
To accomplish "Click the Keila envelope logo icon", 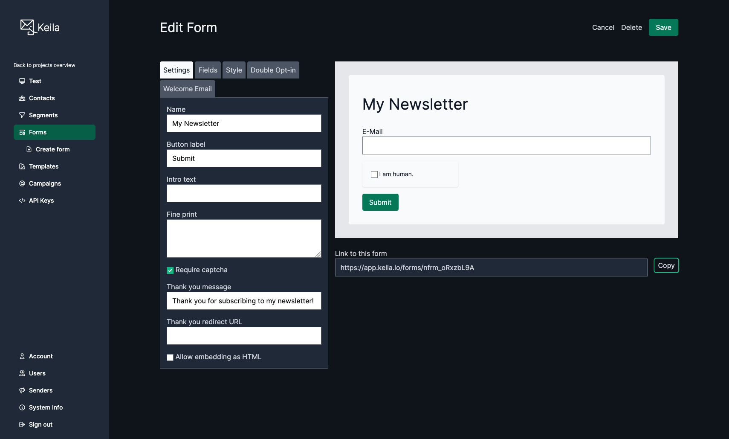I will click(x=28, y=27).
